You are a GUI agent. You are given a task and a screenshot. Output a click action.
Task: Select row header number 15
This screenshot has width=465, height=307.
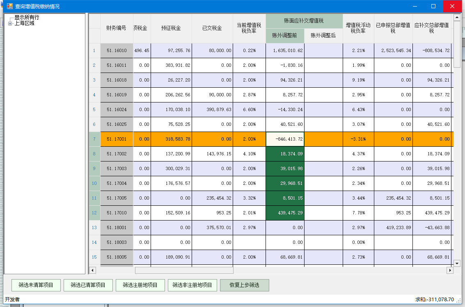click(x=94, y=257)
